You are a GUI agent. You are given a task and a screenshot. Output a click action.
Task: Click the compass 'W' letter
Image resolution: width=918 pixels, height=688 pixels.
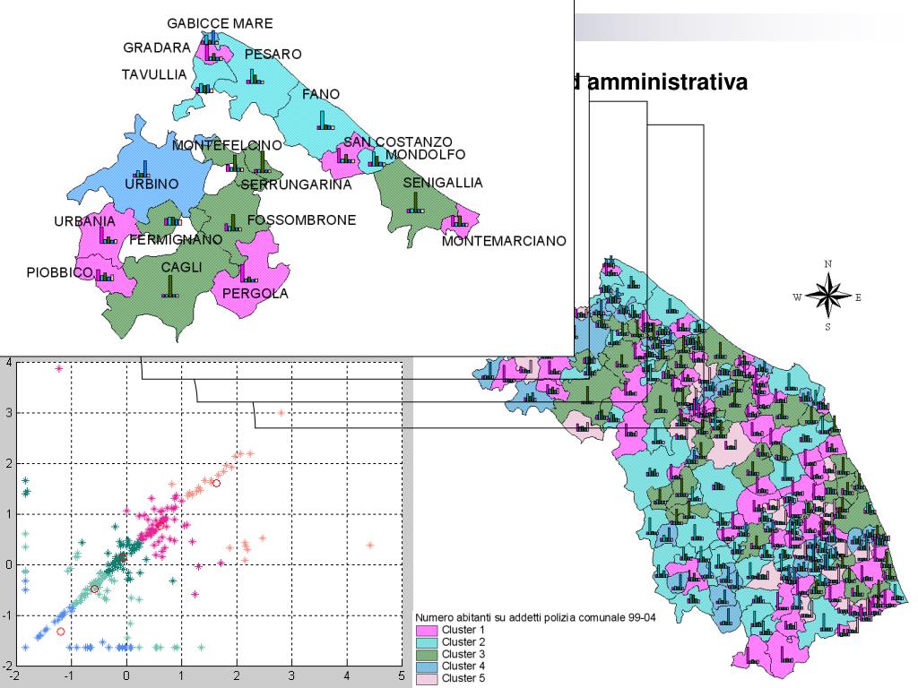797,297
